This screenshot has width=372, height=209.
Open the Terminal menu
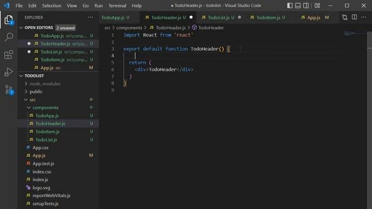(117, 5)
